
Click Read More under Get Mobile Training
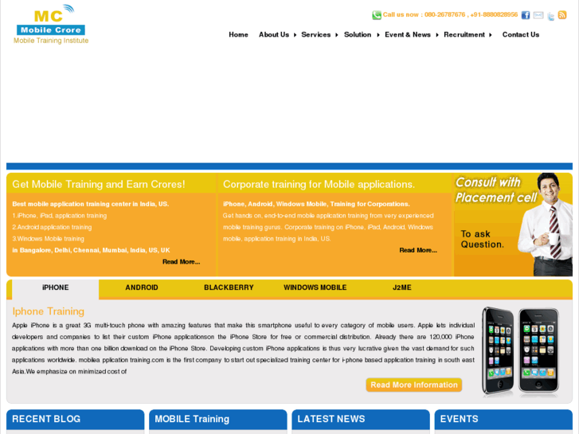[x=182, y=262]
